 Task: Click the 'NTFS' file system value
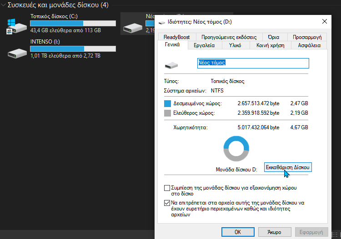[217, 91]
